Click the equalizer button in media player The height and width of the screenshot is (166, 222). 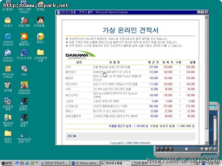(x=202, y=149)
